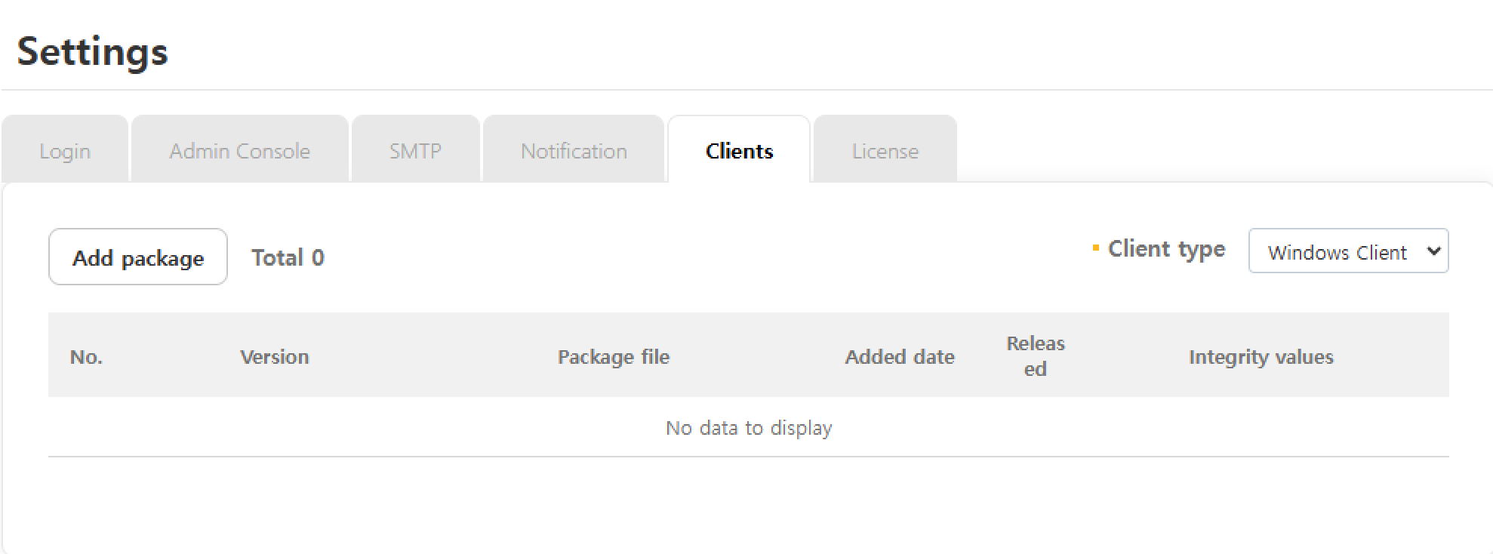Screen dimensions: 1493x554
Task: Open the Login settings tab
Action: point(65,151)
